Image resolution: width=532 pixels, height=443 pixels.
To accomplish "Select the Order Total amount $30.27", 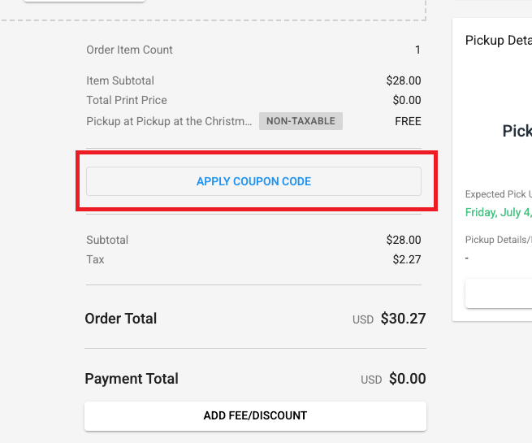I will click(403, 319).
